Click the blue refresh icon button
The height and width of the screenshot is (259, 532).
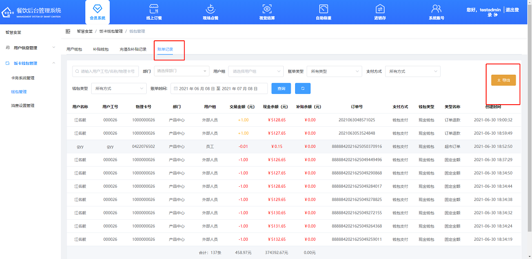click(302, 88)
